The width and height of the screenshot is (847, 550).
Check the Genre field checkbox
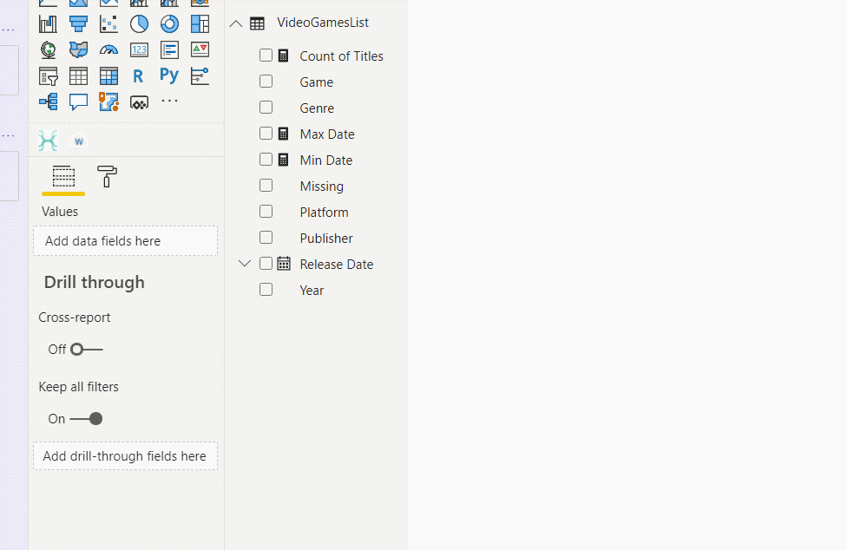[266, 108]
